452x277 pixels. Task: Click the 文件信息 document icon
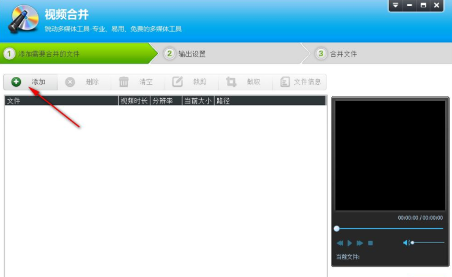coord(285,82)
